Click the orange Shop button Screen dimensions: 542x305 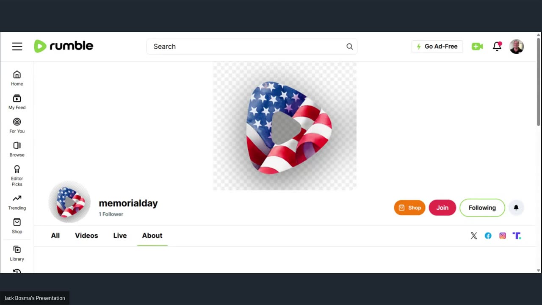pyautogui.click(x=409, y=208)
